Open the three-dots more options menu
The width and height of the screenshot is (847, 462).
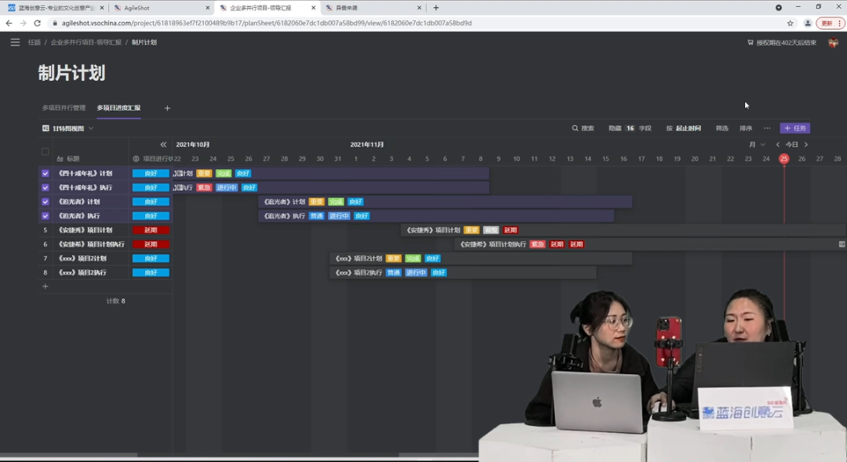(767, 128)
